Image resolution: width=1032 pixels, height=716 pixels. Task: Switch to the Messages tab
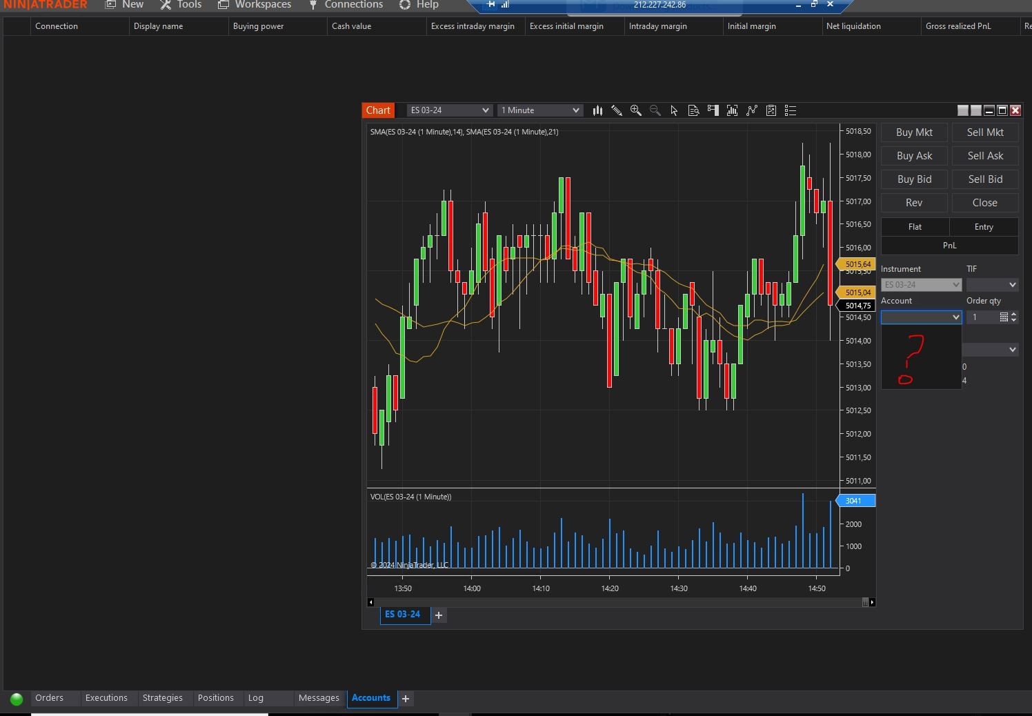(319, 698)
